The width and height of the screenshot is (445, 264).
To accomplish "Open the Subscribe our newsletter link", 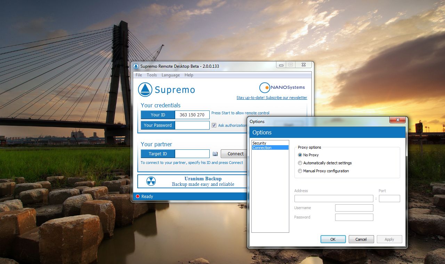I will 272,98.
